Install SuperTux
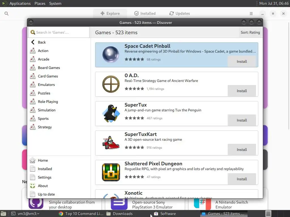290x217 pixels. pyautogui.click(x=242, y=120)
